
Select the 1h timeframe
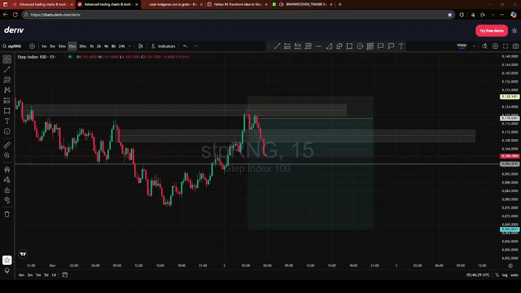coord(92,46)
